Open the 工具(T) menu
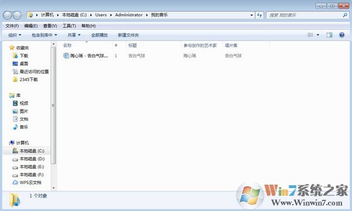This screenshot has height=211, width=352. (x=69, y=26)
